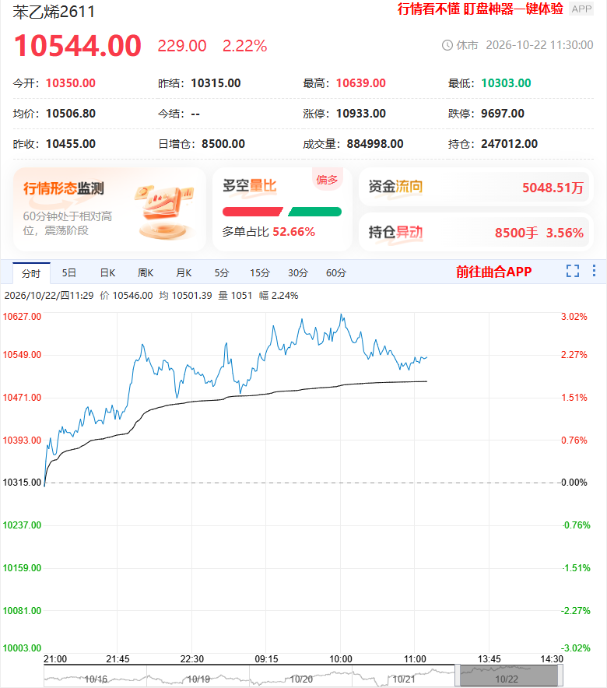Viewport: 607px width, 688px height.
Task: Click the 最低 value 10303.00
Action: pyautogui.click(x=506, y=83)
